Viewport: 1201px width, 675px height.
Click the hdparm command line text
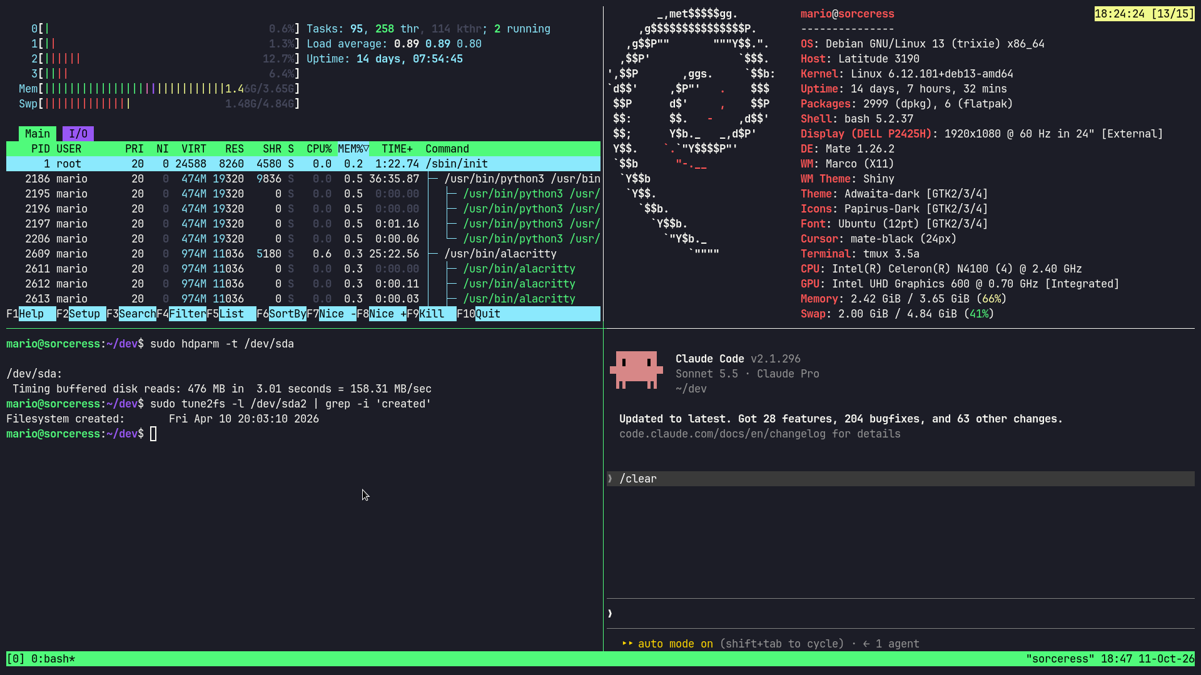point(222,344)
